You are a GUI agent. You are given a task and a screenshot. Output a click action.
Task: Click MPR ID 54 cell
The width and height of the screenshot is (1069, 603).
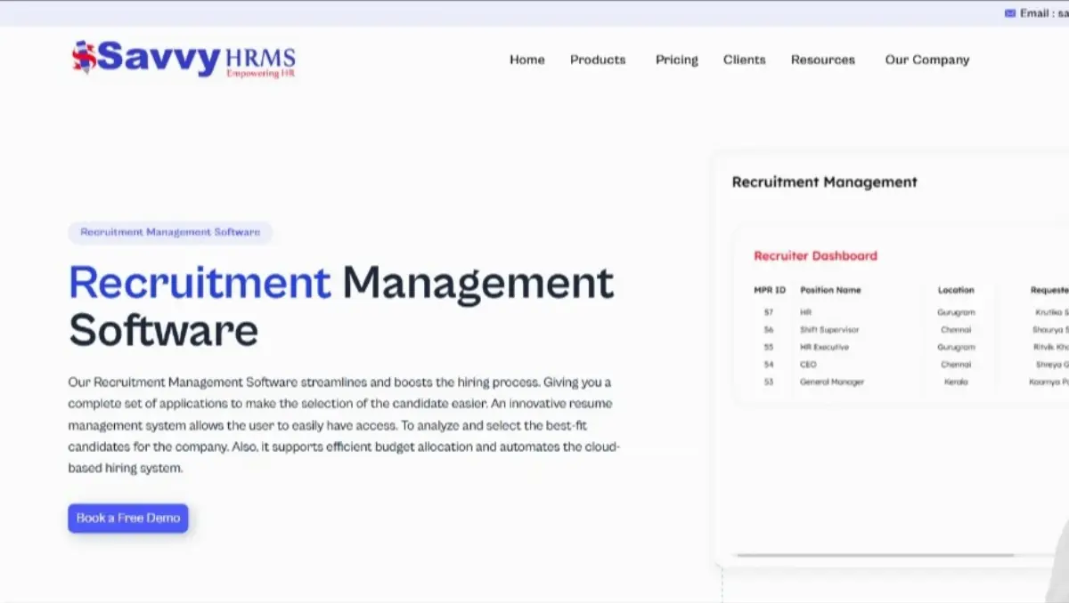tap(769, 365)
